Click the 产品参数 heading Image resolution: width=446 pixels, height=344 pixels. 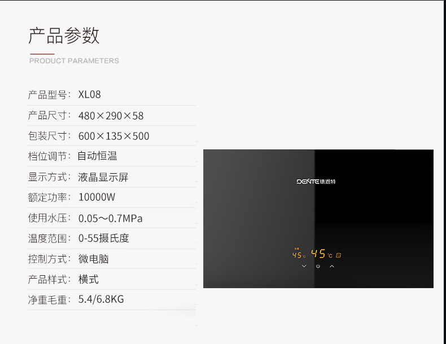[x=64, y=36]
